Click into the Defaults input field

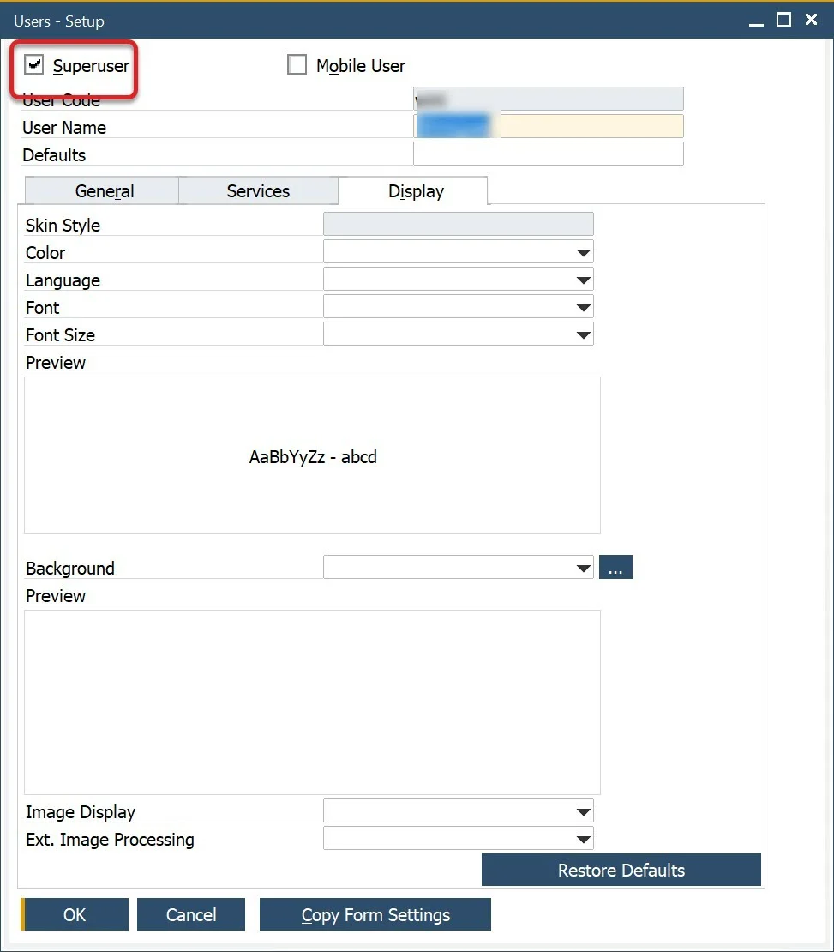(x=548, y=154)
